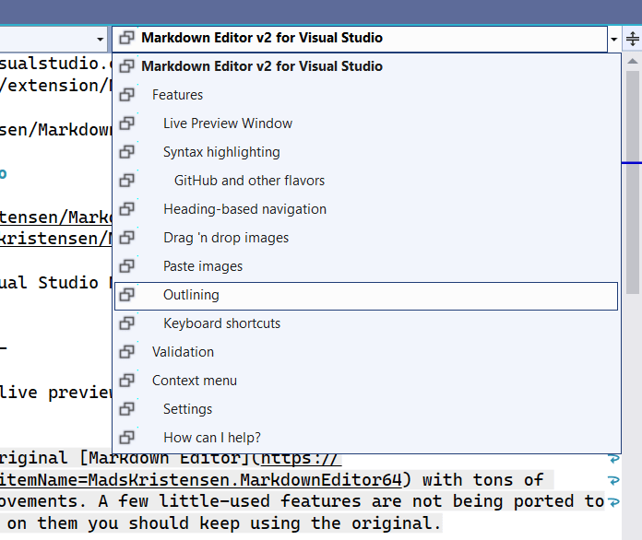Click the icon in the combo box header

(x=127, y=38)
